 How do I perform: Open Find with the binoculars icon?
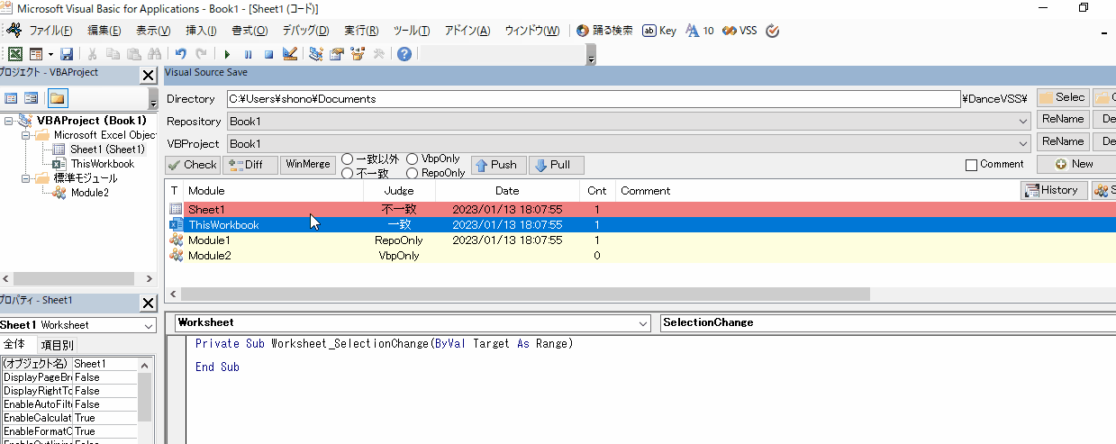tap(153, 54)
